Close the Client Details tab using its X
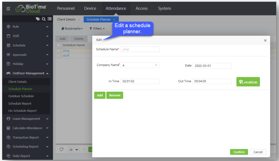Viewport: 279px width, 161px height. coord(79,20)
